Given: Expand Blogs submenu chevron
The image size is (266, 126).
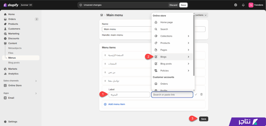Looking at the screenshot, I should (189, 57).
